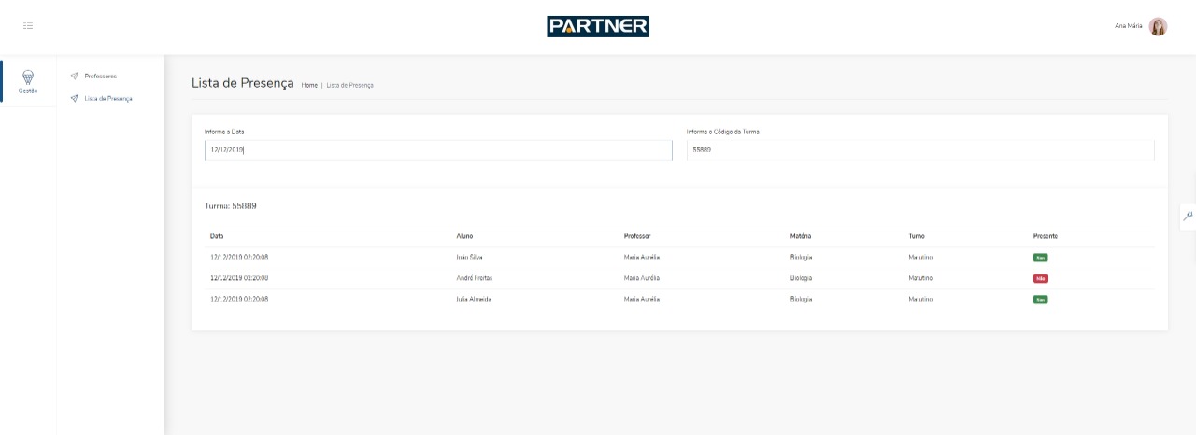
Task: Click the date in João Silva's row
Action: (239, 257)
